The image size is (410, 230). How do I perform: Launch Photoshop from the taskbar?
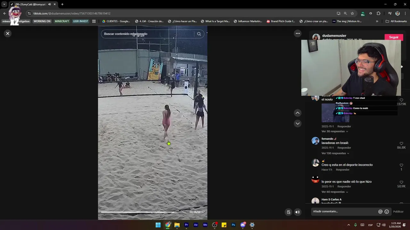(x=233, y=225)
